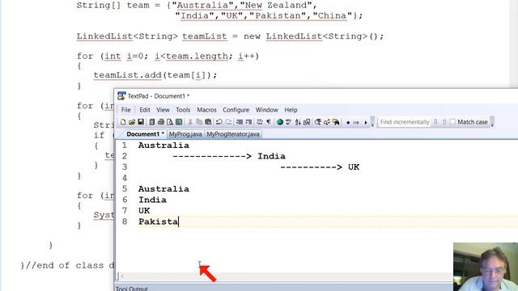Click the horizontal scrollbar left arrow

[x=122, y=276]
